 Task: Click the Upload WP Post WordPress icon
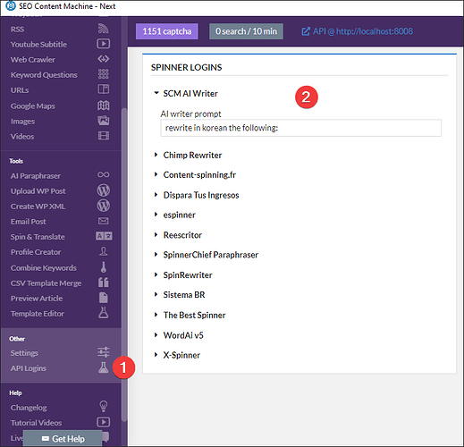(104, 190)
